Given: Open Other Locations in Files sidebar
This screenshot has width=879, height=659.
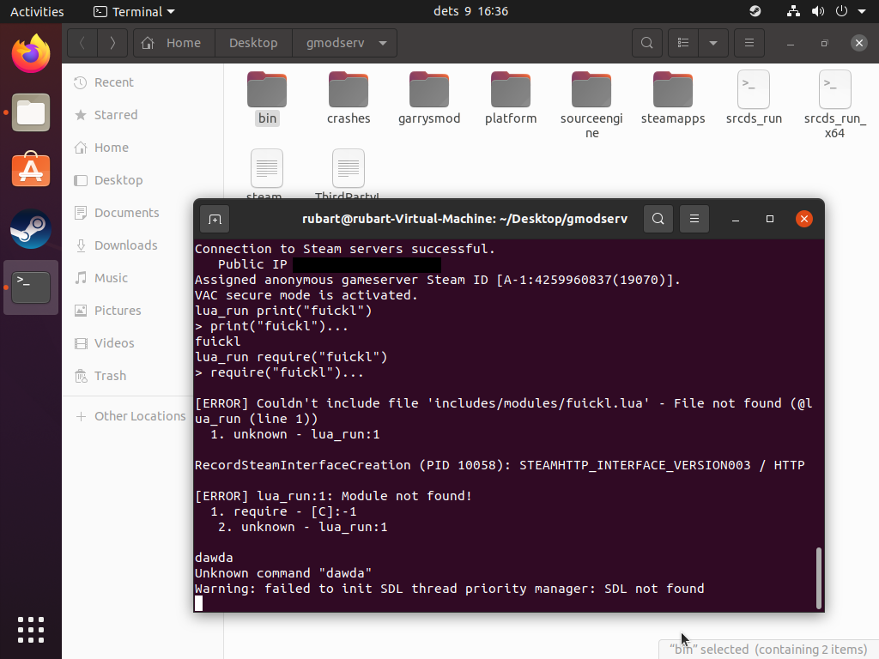Looking at the screenshot, I should 129,416.
